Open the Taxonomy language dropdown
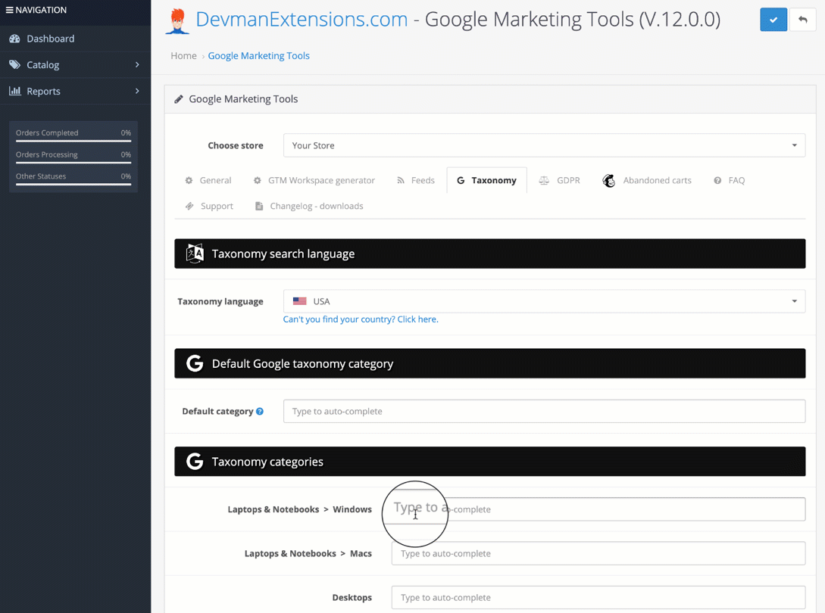Image resolution: width=825 pixels, height=613 pixels. coord(544,301)
